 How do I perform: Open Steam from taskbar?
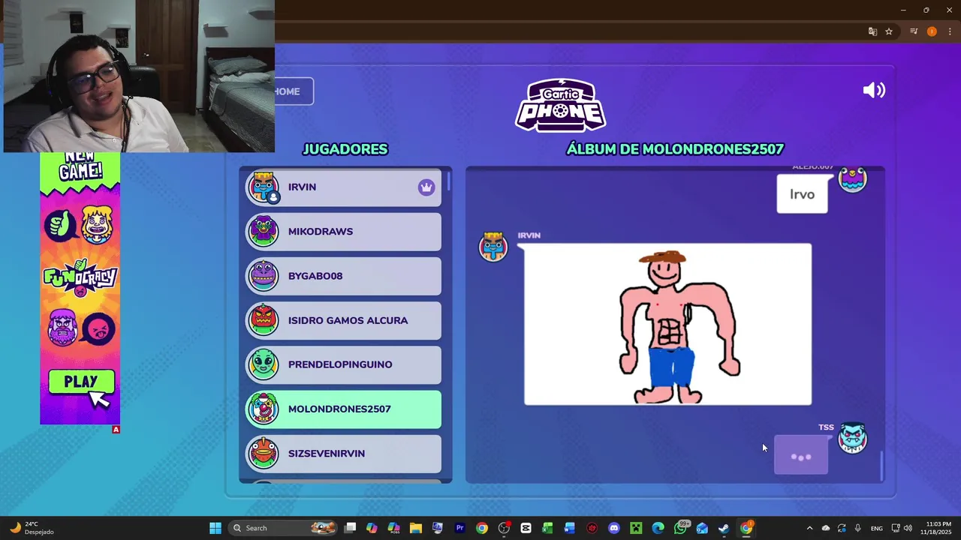tap(724, 528)
